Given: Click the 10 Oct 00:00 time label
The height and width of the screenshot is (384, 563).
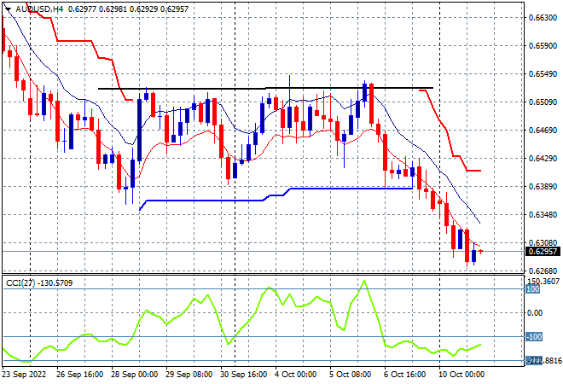Looking at the screenshot, I should (x=461, y=375).
